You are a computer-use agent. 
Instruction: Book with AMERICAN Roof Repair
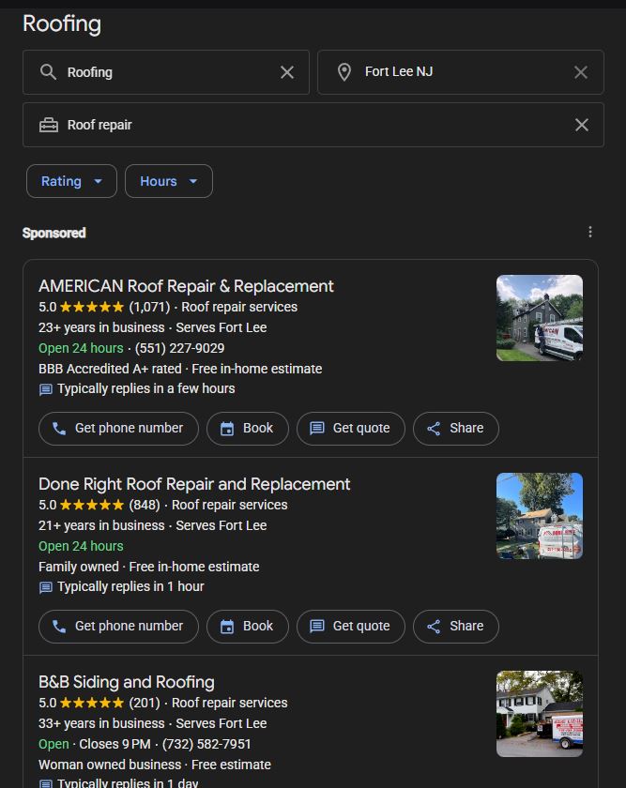(x=248, y=428)
